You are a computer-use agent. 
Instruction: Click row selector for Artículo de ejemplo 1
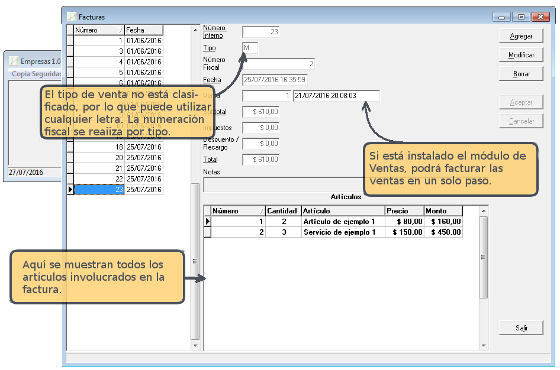click(207, 222)
